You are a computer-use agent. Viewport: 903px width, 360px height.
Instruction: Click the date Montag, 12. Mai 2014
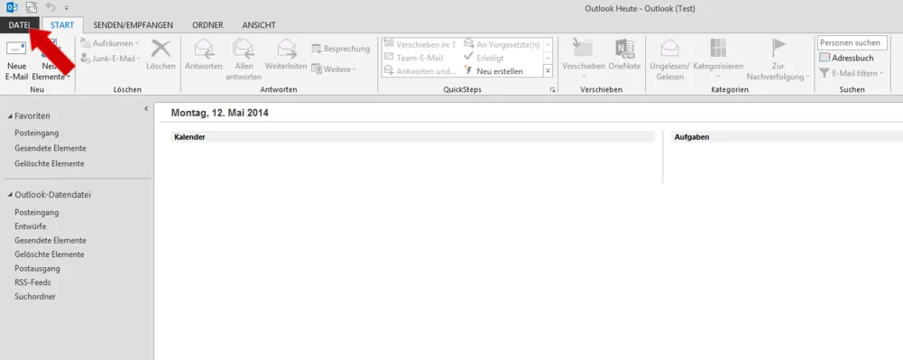(x=219, y=113)
